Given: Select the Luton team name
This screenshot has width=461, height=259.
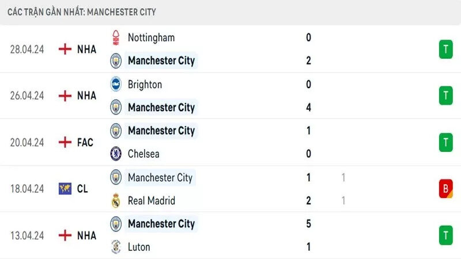Looking at the screenshot, I should click(139, 247).
